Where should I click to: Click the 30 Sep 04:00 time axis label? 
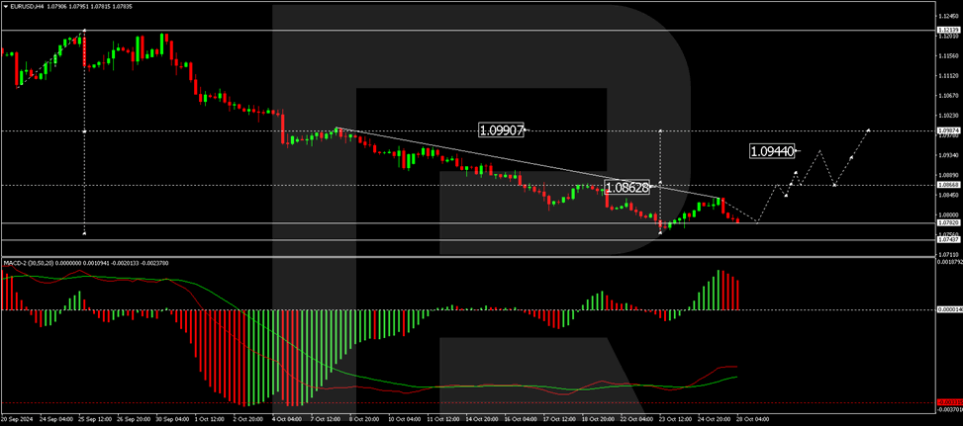170,419
